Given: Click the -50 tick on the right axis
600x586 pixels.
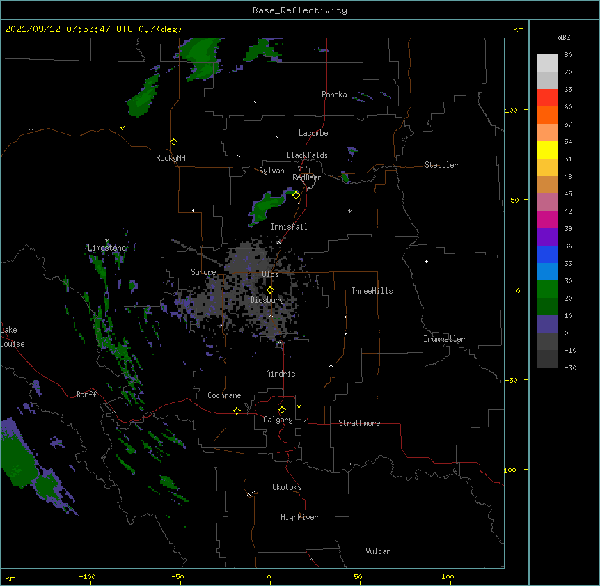Looking at the screenshot, I should coord(511,380).
